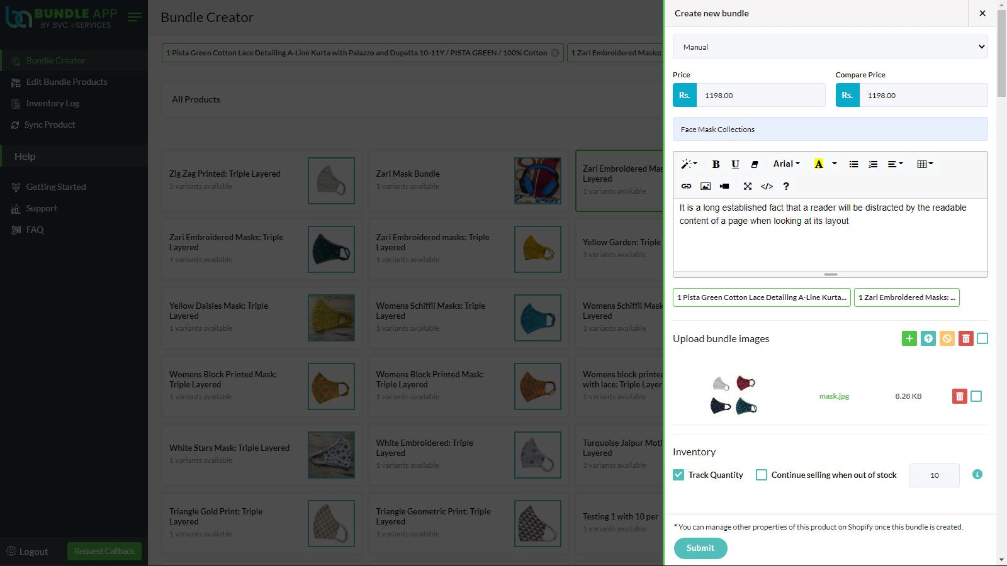Image resolution: width=1007 pixels, height=566 pixels.
Task: Log out using the Logout link
Action: pos(27,552)
